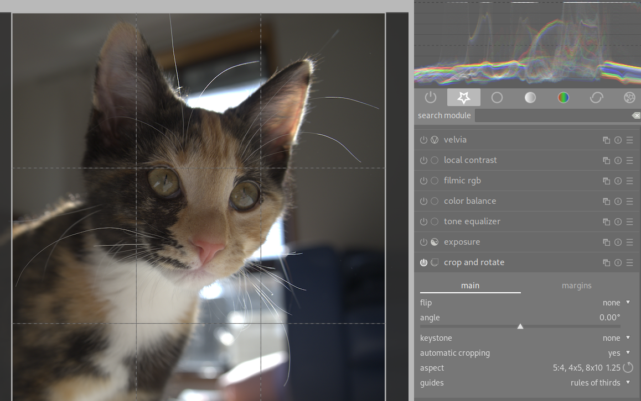Open the keystone dropdown
Viewport: 641px width, 401px height.
617,338
